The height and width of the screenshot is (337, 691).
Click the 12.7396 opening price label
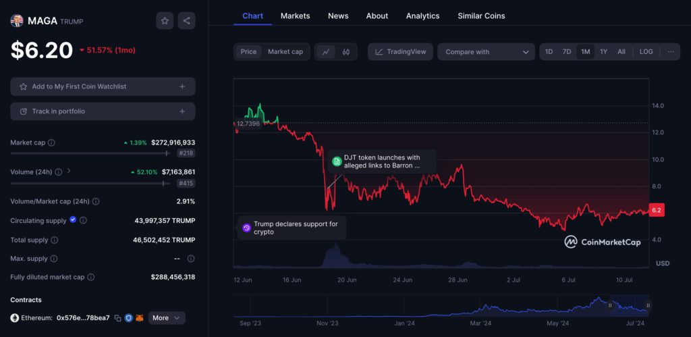248,124
